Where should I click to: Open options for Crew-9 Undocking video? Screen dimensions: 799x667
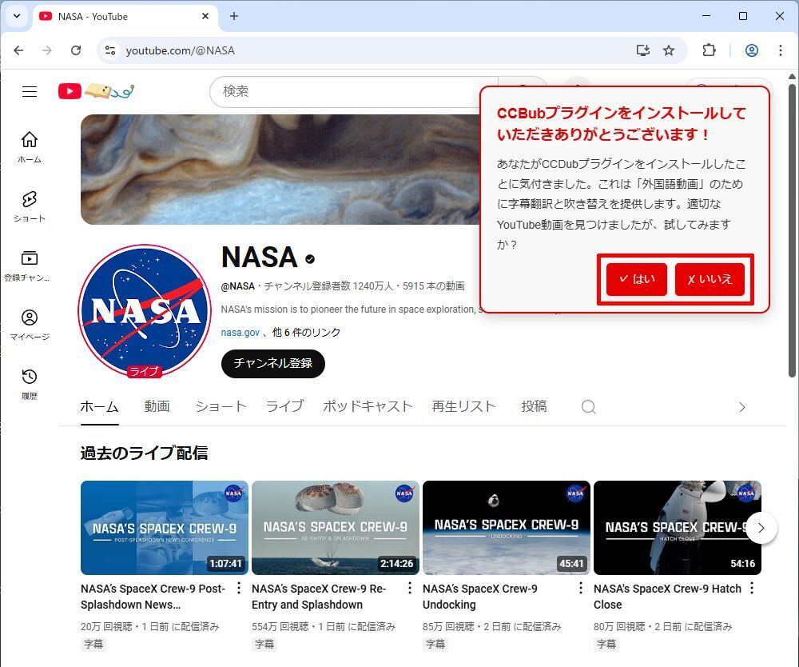[x=580, y=589]
